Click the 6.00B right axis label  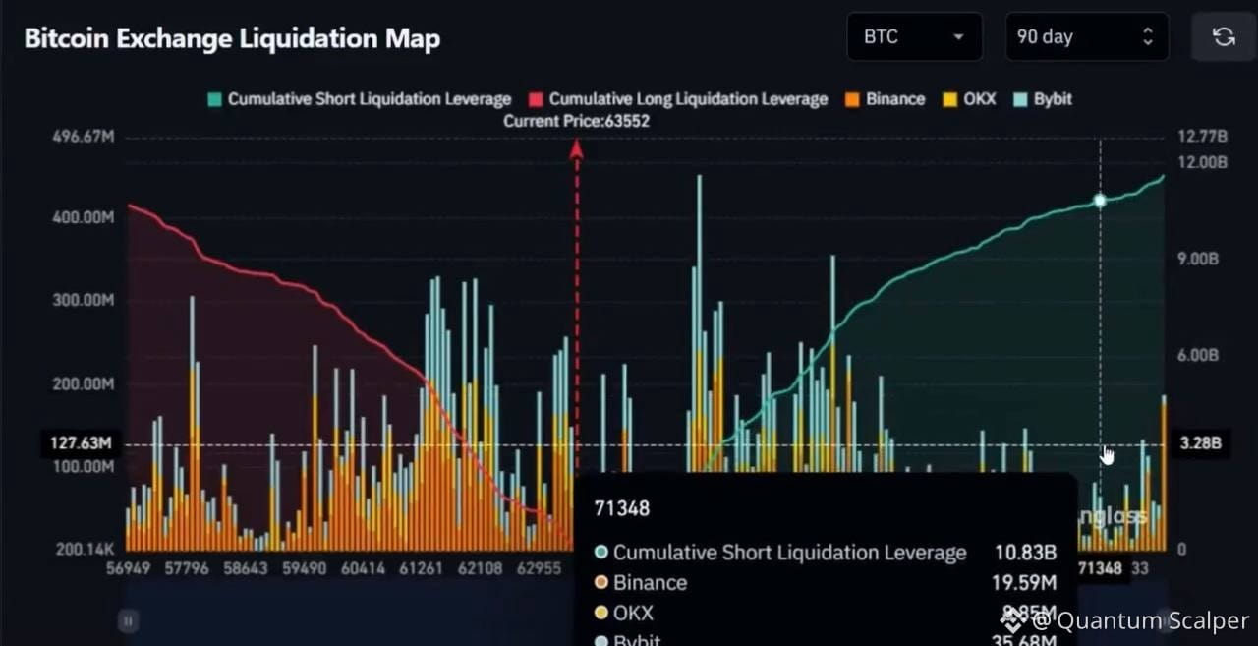coord(1198,355)
